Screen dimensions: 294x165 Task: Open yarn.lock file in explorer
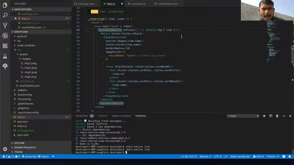point(23,135)
